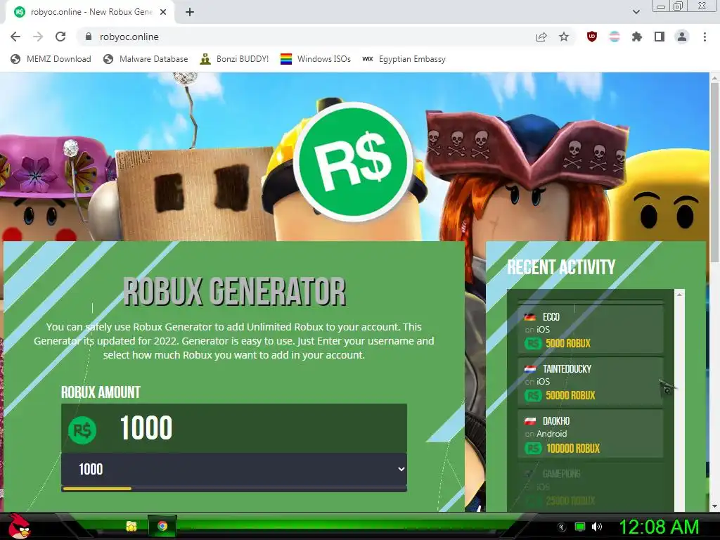720x540 pixels.
Task: Click the Netherlands flag by TAINTEDDUCKY
Action: [x=530, y=368]
